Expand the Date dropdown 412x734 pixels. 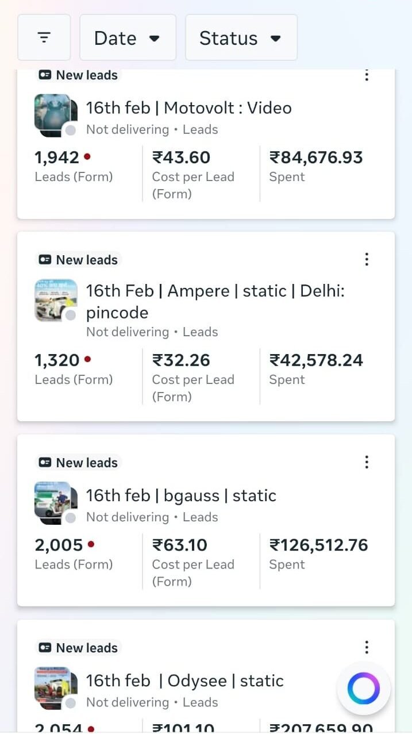[128, 38]
